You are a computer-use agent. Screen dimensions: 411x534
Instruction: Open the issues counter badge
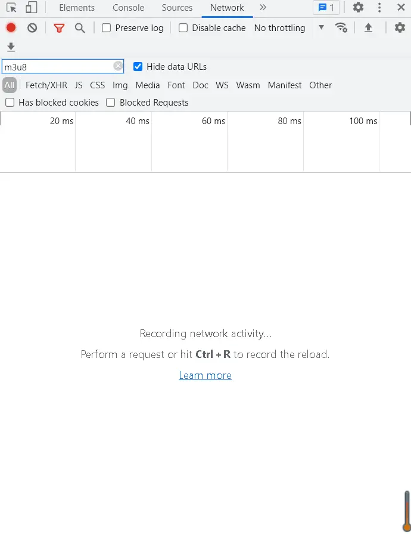[x=326, y=8]
